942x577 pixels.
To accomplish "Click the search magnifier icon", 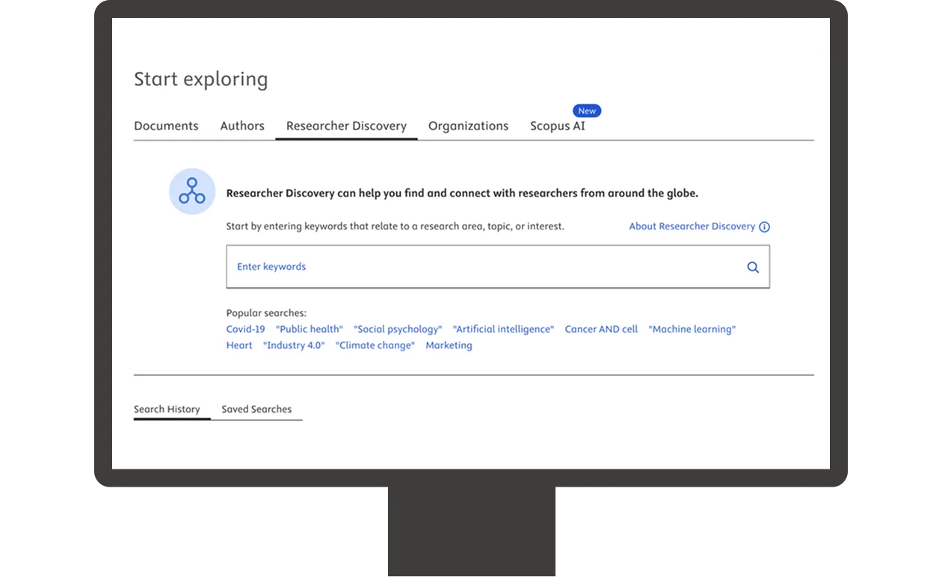I will coord(752,267).
